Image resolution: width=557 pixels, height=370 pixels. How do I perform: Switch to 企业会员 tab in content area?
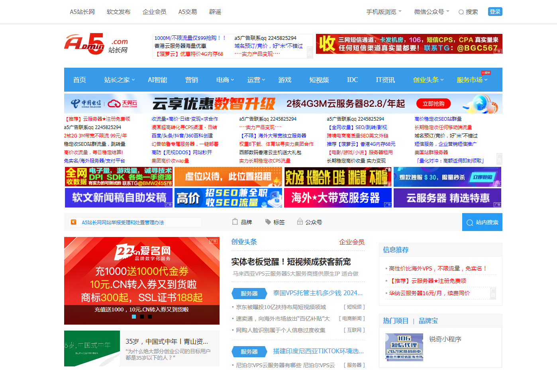click(352, 242)
